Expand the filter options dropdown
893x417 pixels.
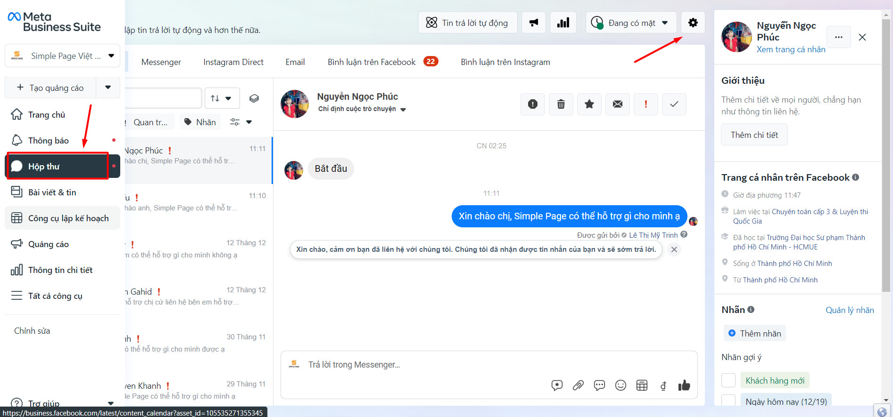pyautogui.click(x=241, y=122)
